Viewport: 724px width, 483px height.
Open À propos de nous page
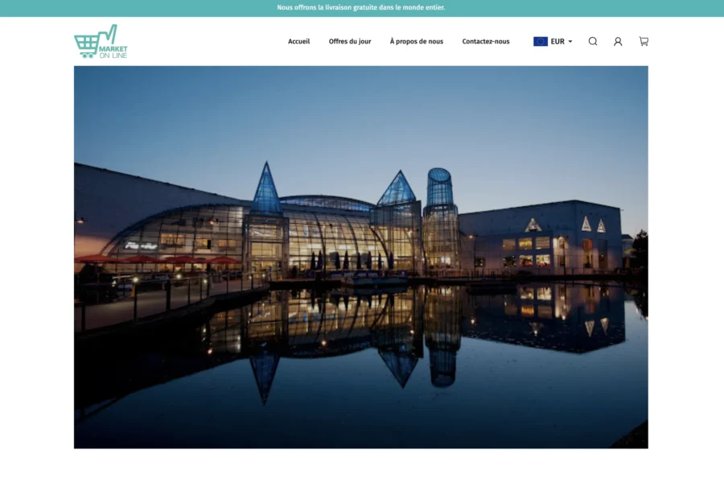417,41
